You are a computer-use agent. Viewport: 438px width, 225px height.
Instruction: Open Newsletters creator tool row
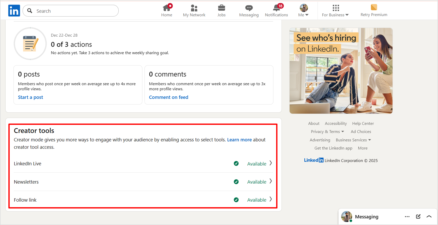tap(143, 182)
